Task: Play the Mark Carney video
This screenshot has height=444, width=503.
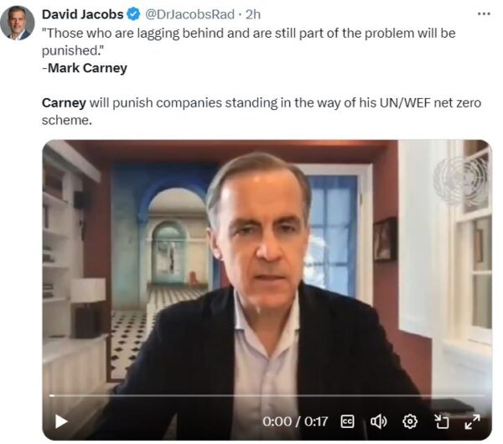Action: 61,421
